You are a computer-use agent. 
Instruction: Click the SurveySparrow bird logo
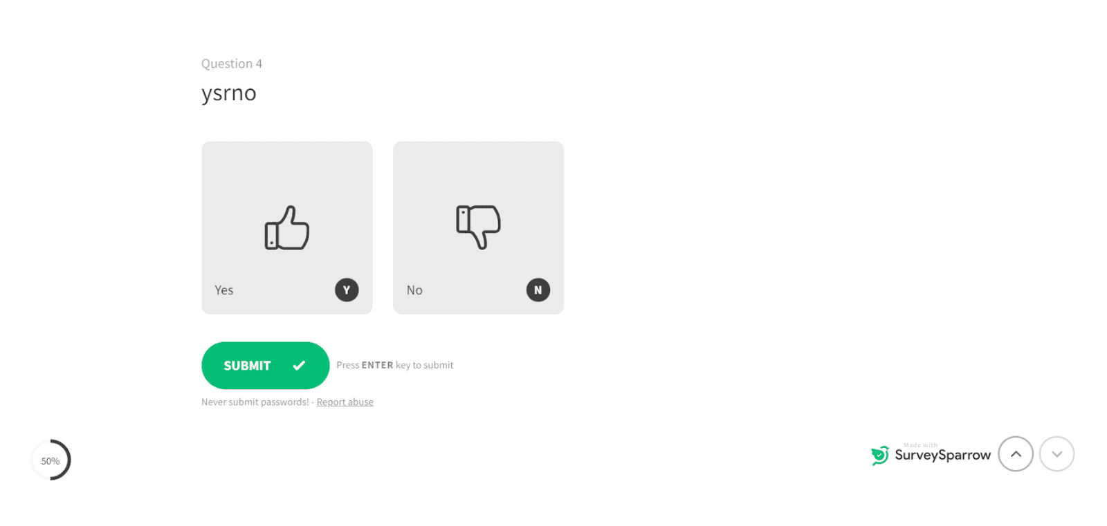880,455
